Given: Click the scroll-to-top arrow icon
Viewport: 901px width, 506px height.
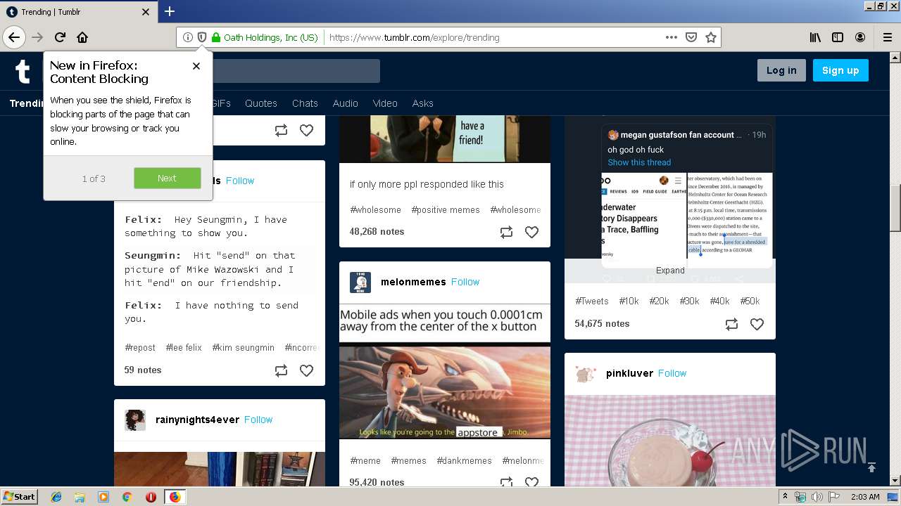Looking at the screenshot, I should [871, 467].
